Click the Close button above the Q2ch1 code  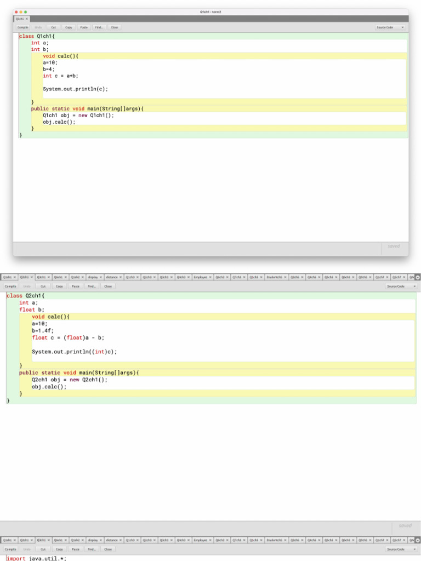tap(108, 286)
